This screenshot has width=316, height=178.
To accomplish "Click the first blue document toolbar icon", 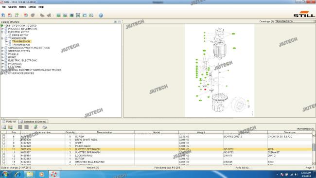I will pos(3,15).
